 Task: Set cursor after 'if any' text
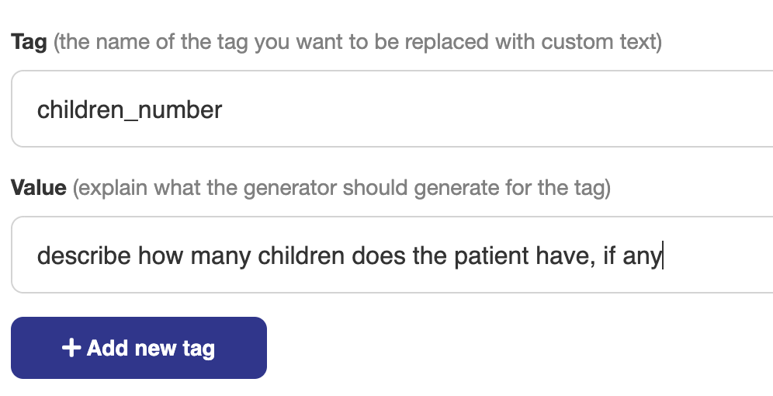663,255
